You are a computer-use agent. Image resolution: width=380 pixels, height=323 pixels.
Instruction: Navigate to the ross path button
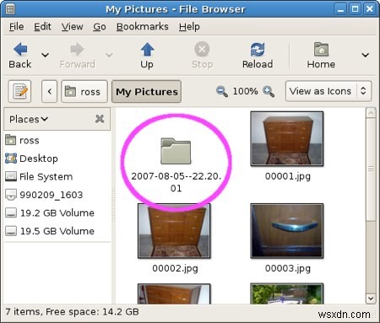[84, 91]
